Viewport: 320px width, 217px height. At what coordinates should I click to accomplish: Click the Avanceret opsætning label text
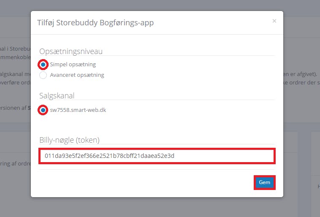pyautogui.click(x=77, y=75)
